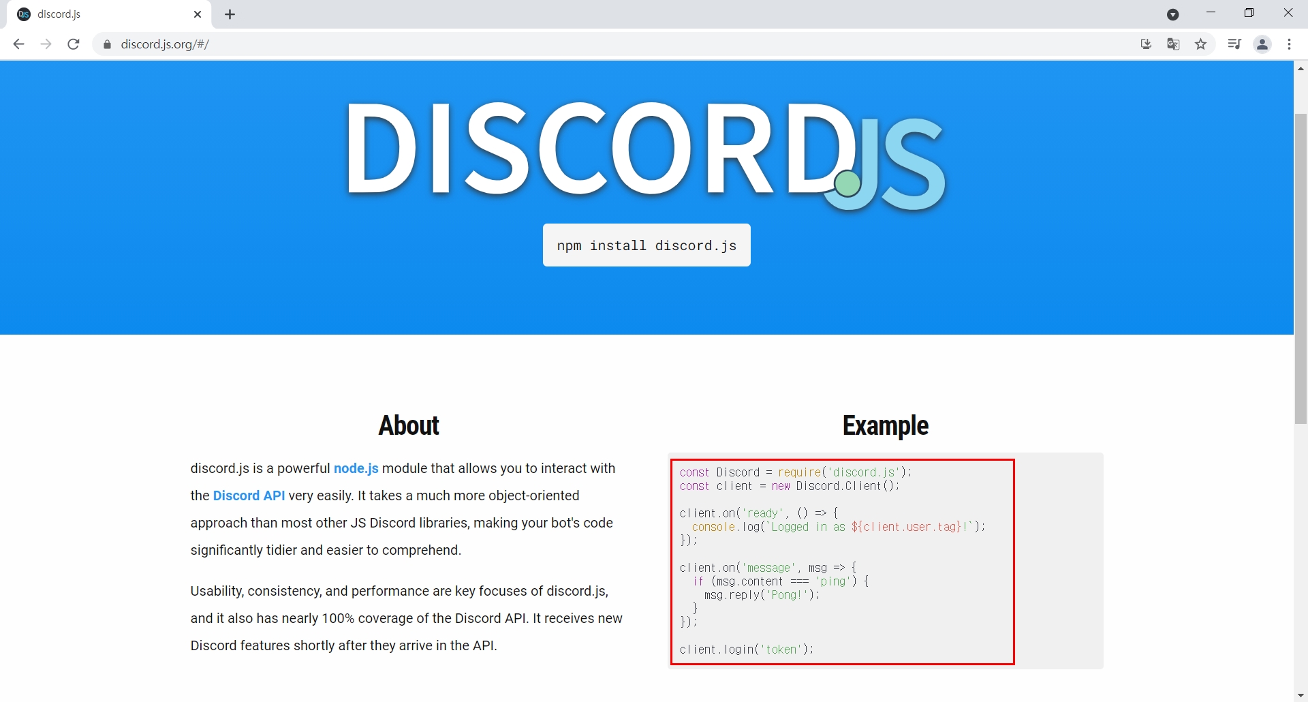Click the require('discord.js') code line
This screenshot has height=702, width=1308.
[795, 472]
